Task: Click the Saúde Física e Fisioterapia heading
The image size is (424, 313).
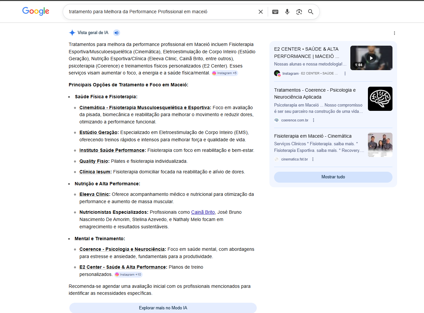Action: (x=106, y=97)
